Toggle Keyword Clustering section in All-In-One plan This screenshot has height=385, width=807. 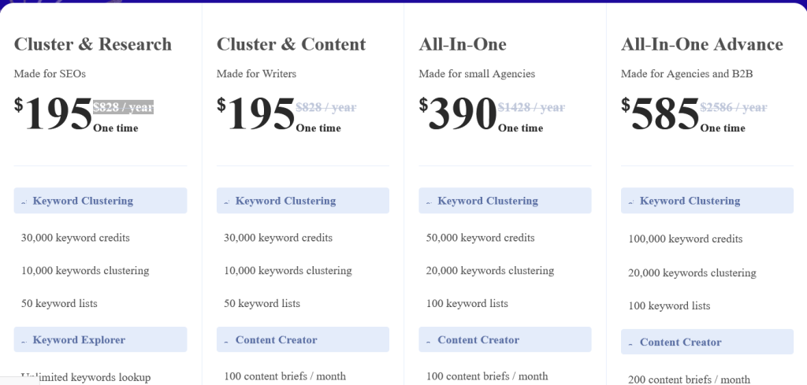coord(505,201)
